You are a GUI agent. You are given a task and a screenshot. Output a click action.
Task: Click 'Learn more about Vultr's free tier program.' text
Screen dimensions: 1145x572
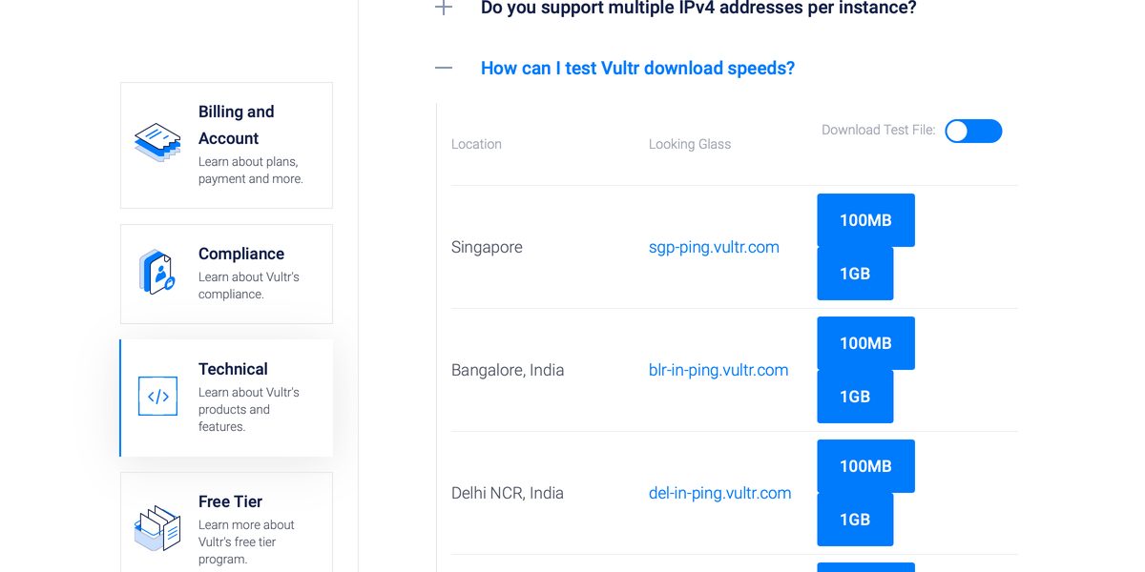point(246,541)
